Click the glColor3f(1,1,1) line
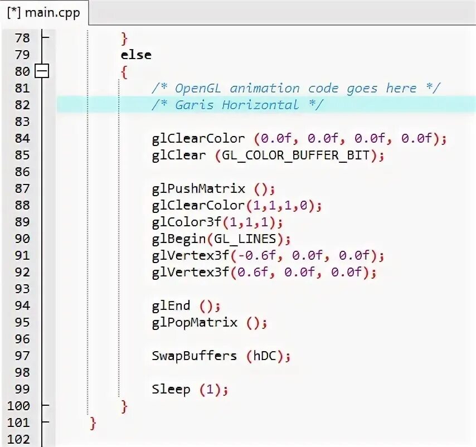 (x=217, y=222)
